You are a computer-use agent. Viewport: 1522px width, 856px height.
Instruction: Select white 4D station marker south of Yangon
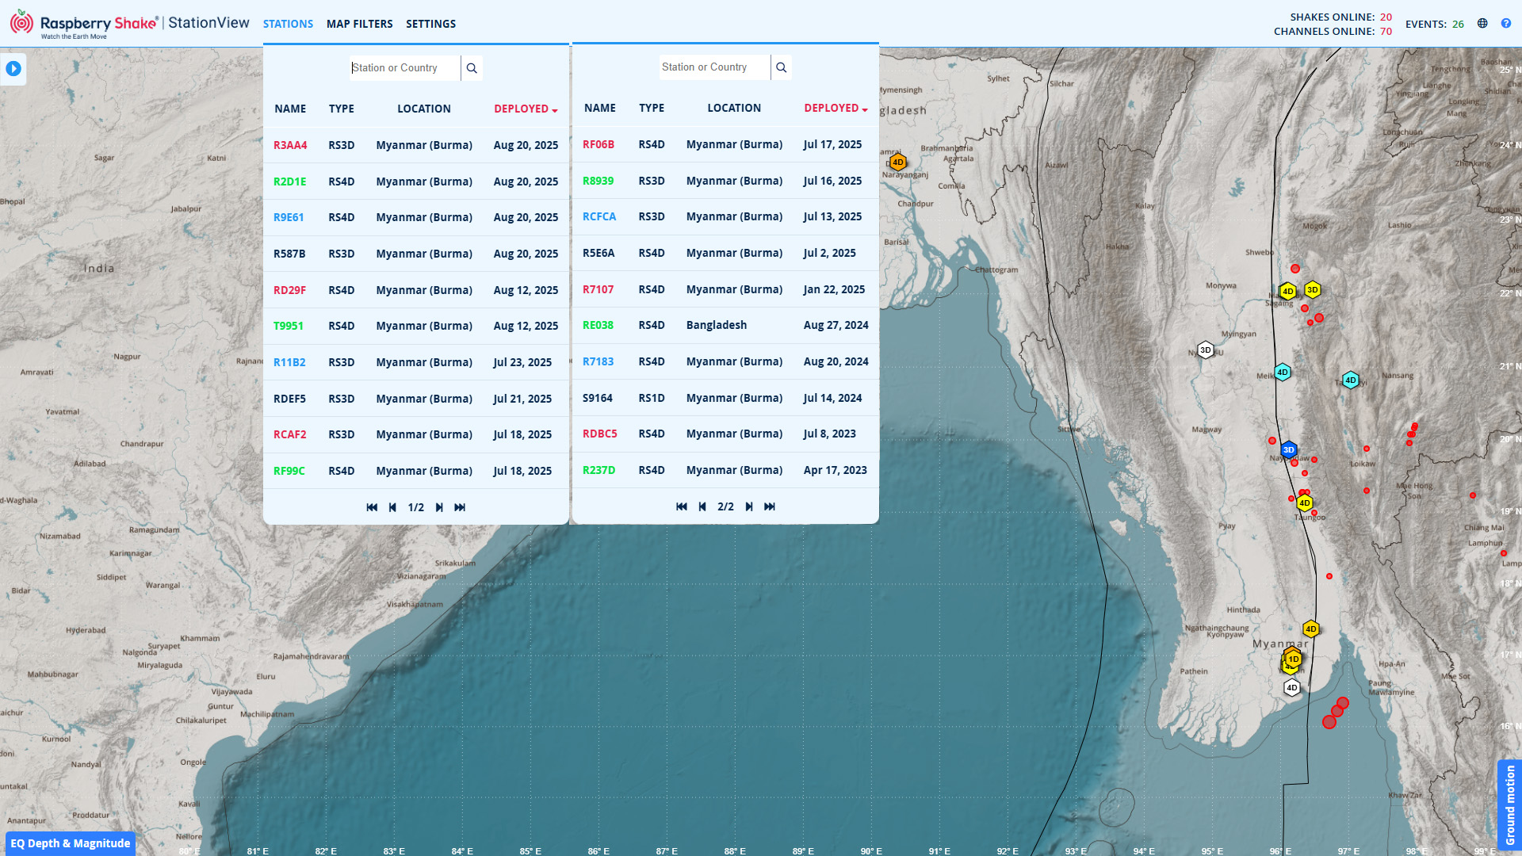point(1292,687)
